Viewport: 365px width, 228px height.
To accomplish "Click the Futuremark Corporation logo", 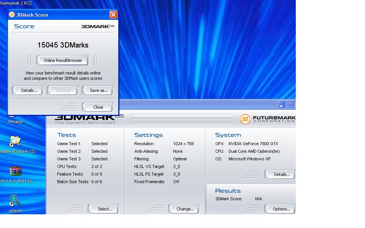I will (268, 119).
